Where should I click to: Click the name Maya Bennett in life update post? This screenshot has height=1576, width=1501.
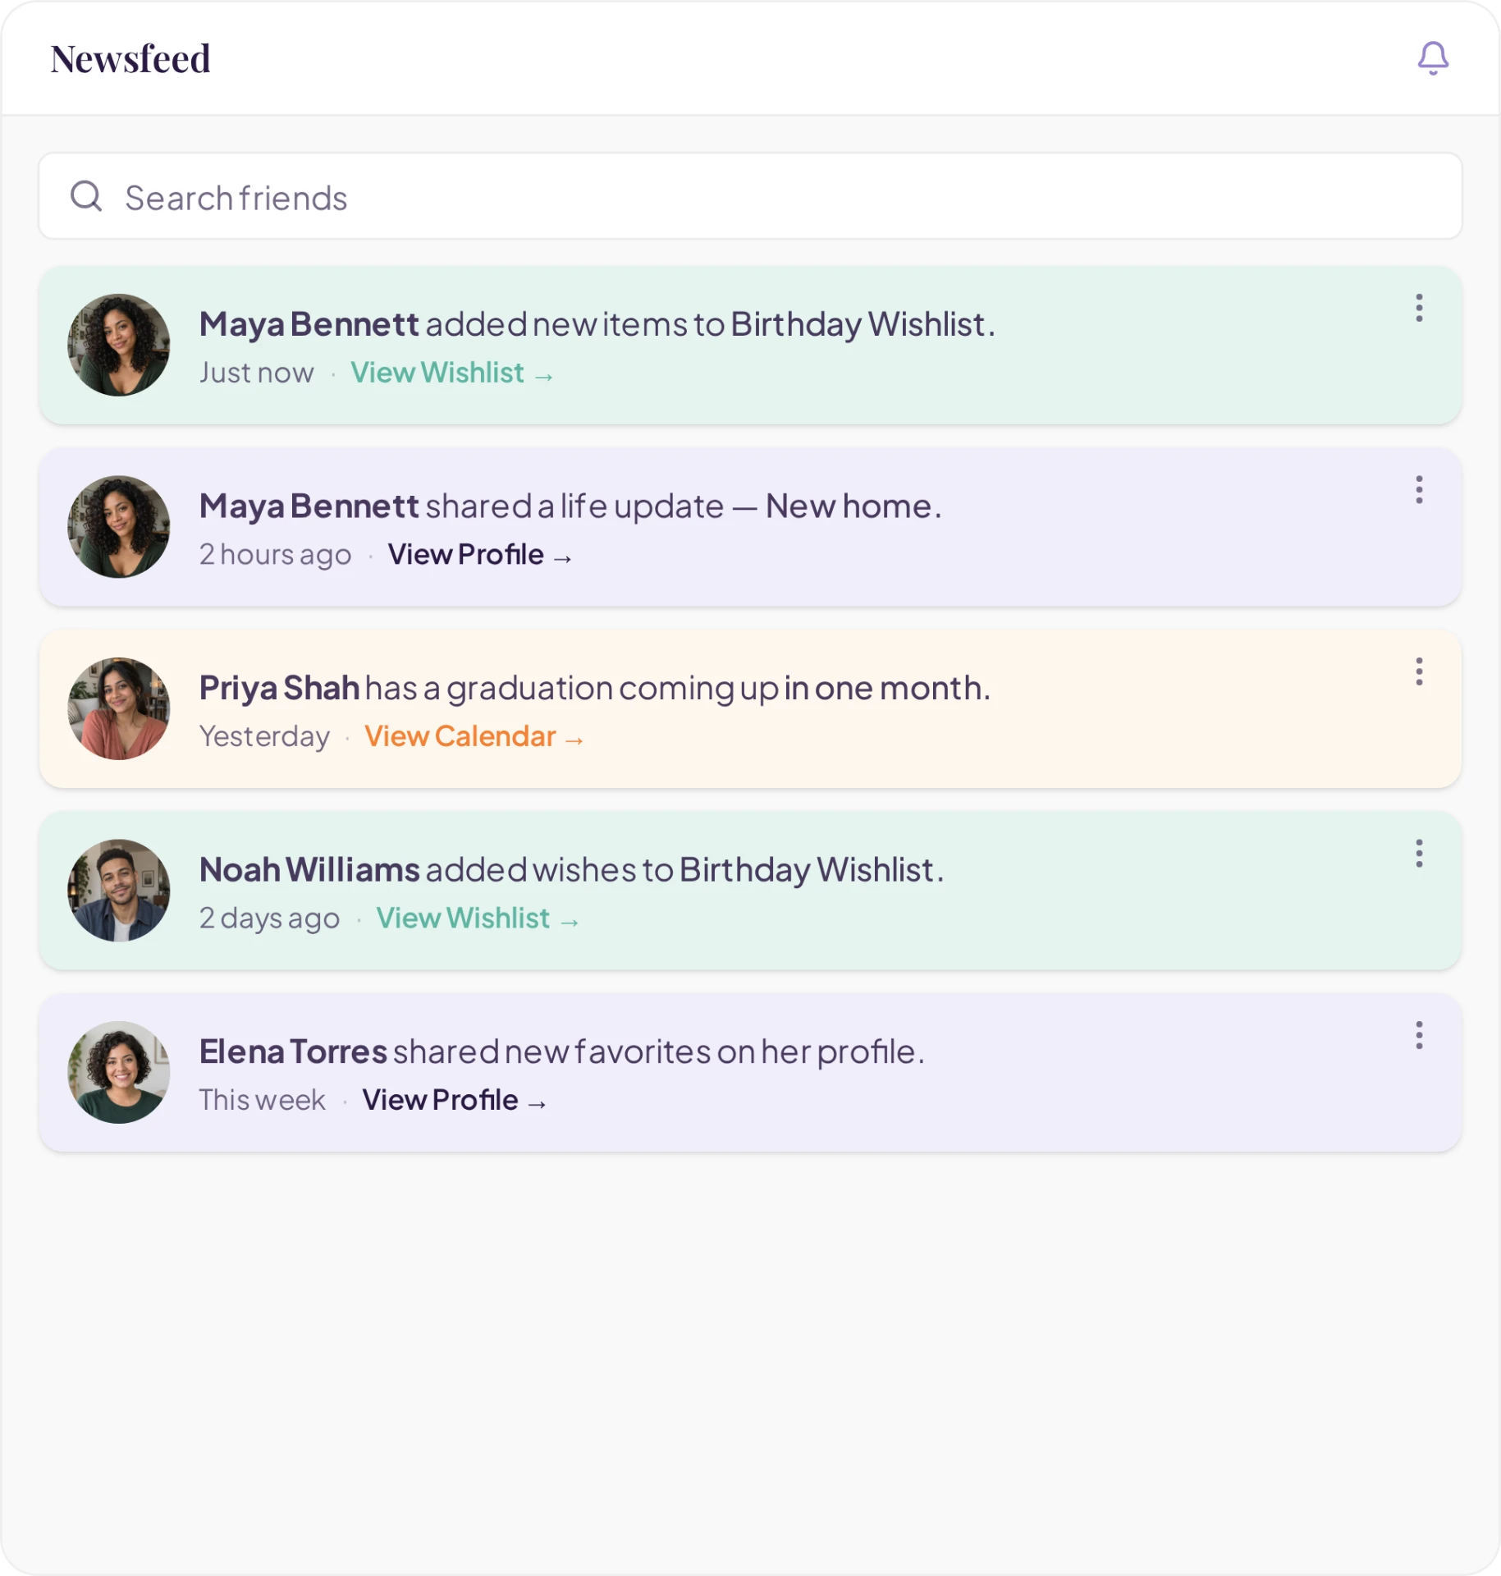pos(309,507)
